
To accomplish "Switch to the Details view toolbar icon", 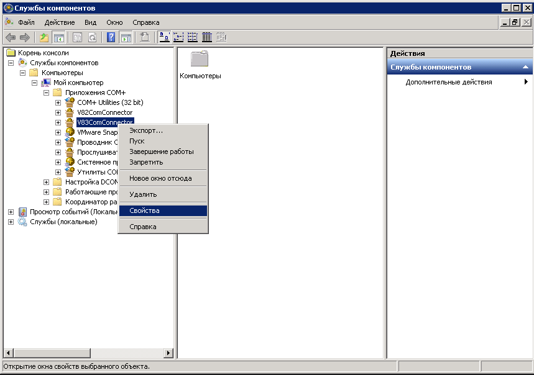I will (207, 37).
